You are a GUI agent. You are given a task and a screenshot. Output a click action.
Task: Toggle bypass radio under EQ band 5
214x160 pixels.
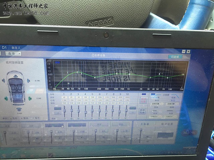pyautogui.click(x=92, y=118)
